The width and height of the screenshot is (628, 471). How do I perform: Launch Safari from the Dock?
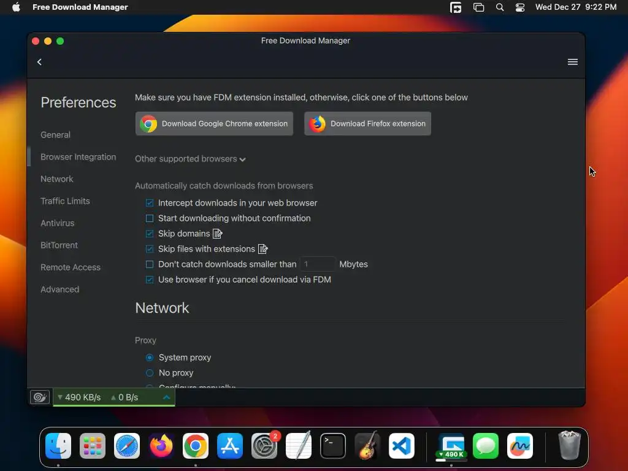pos(127,446)
